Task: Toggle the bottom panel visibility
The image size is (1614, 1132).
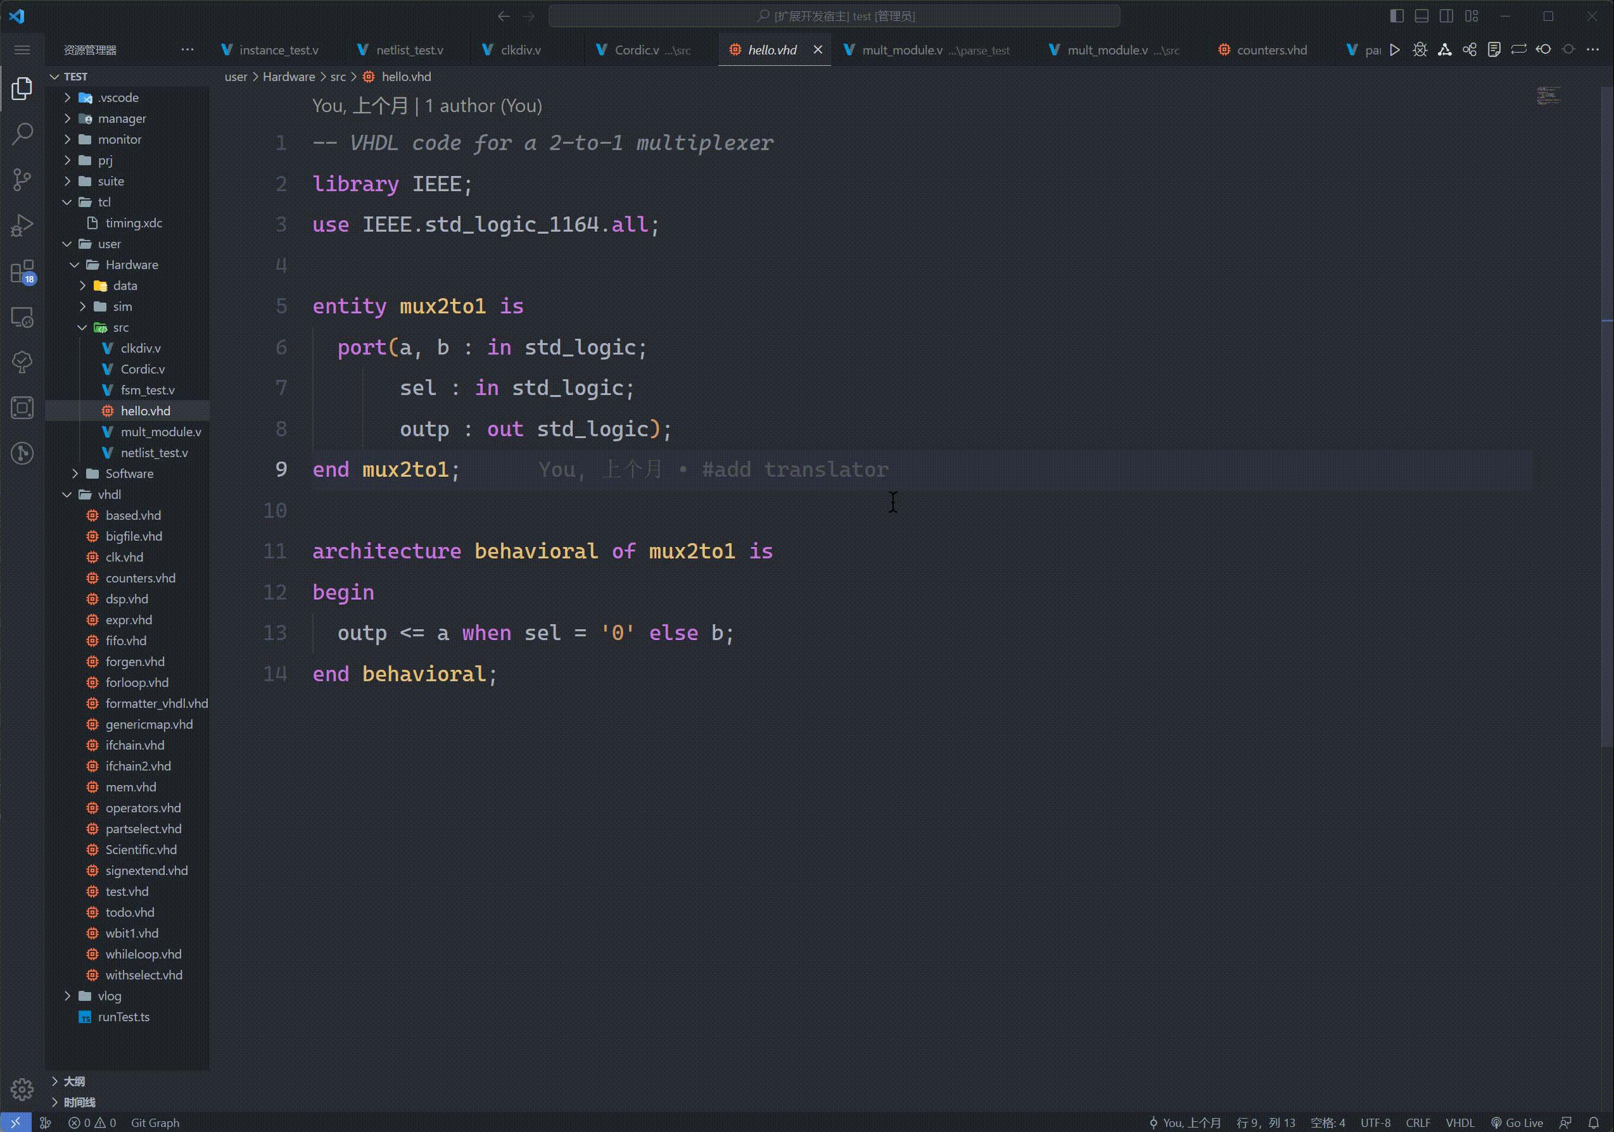Action: (x=1421, y=15)
